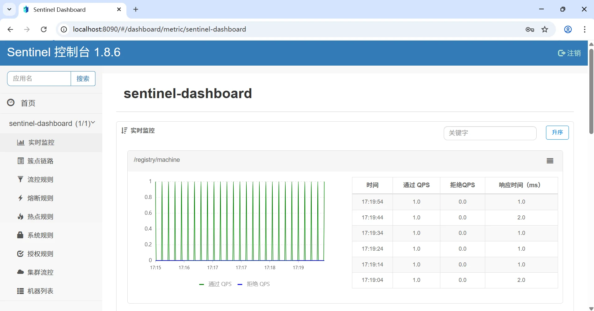Viewport: 594px width, 311px height.
Task: Select the 17:19:24 time cell
Action: [x=372, y=249]
